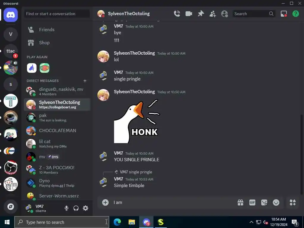Focus the chat Search field
This screenshot has height=228, width=304.
254,14
